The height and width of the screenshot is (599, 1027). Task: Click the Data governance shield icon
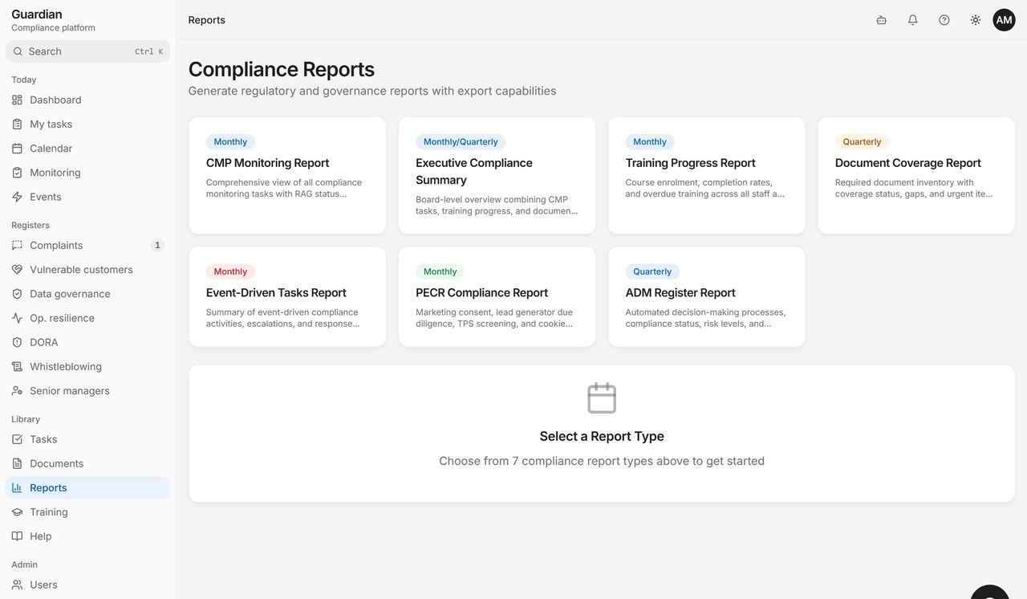pyautogui.click(x=17, y=293)
